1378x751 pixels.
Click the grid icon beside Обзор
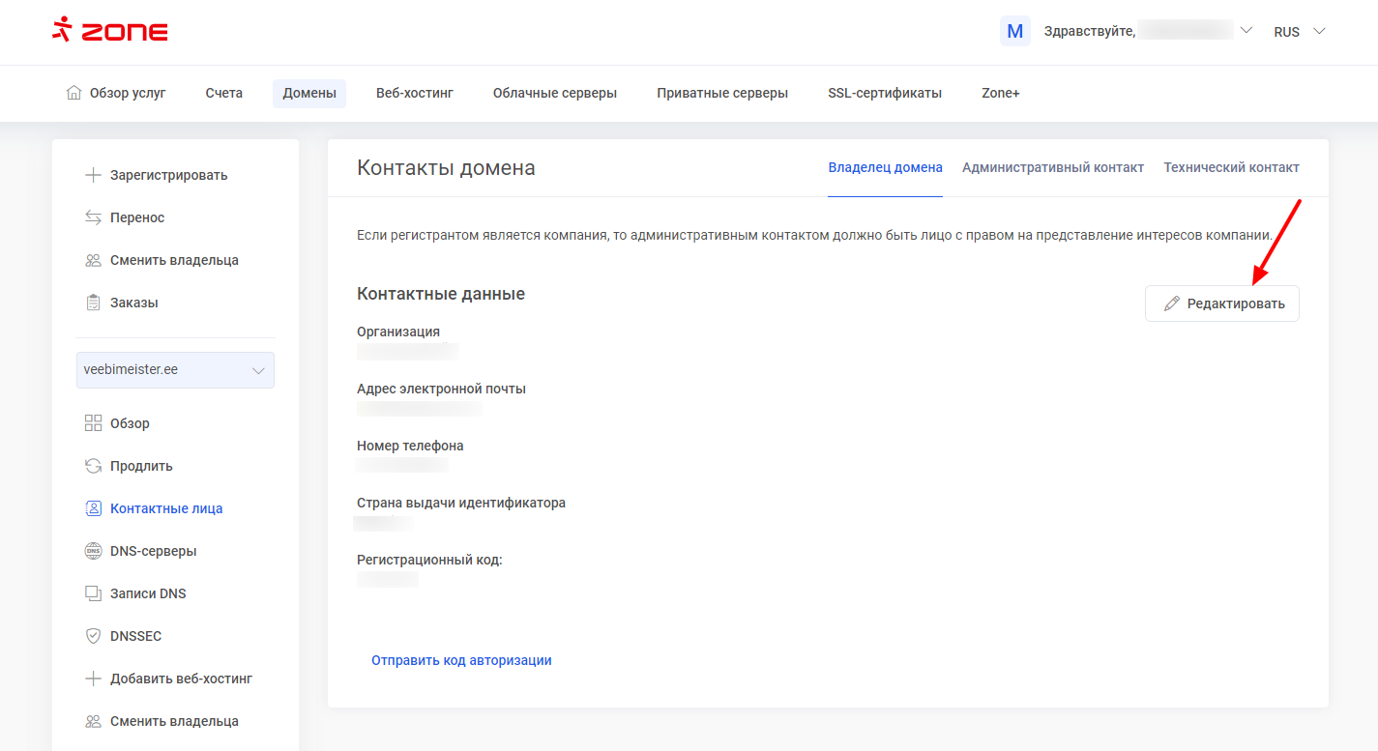pyautogui.click(x=93, y=423)
